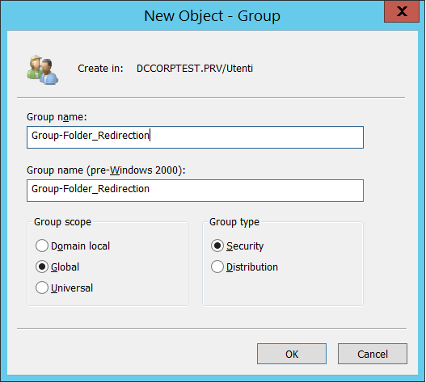Click the DCCORPTEST.PRV/Utenti path text
Screen dimensions: 426x382
195,69
